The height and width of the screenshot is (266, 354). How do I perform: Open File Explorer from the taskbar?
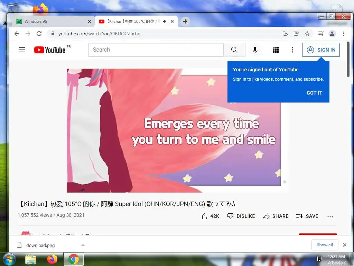[31, 259]
